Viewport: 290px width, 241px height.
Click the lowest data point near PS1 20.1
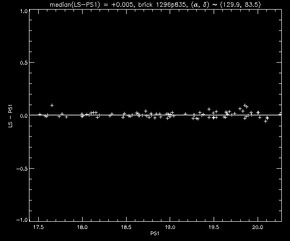[265, 121]
